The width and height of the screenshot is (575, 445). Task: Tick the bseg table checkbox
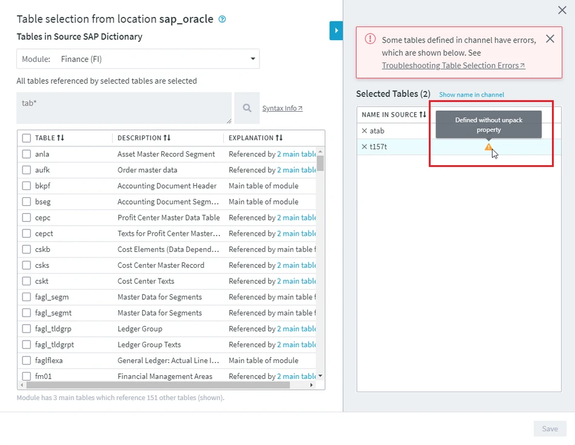[x=27, y=202]
